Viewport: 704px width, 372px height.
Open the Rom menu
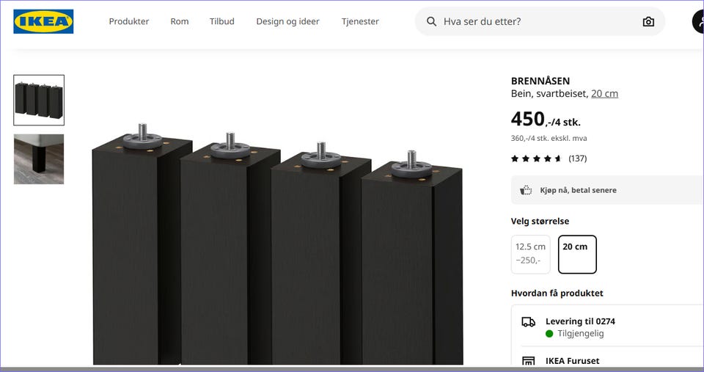click(180, 21)
